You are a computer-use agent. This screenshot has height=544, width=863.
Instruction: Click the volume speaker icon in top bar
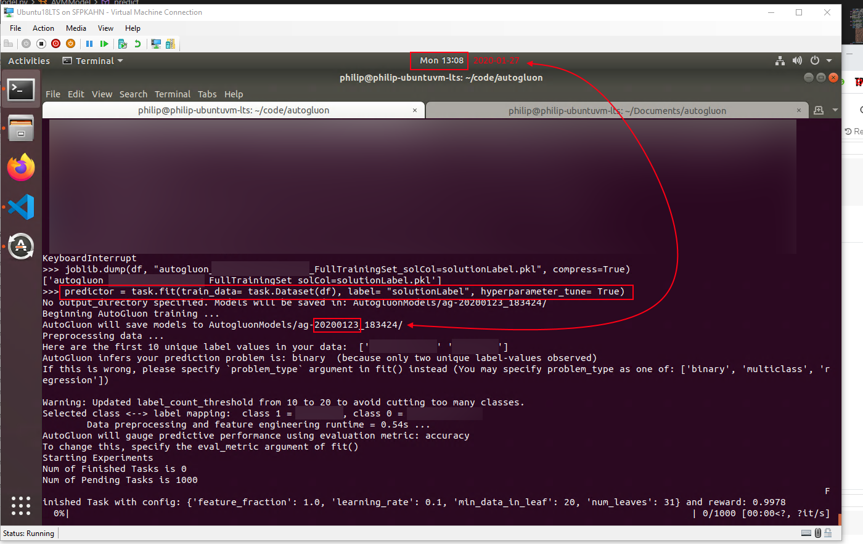[x=797, y=60]
